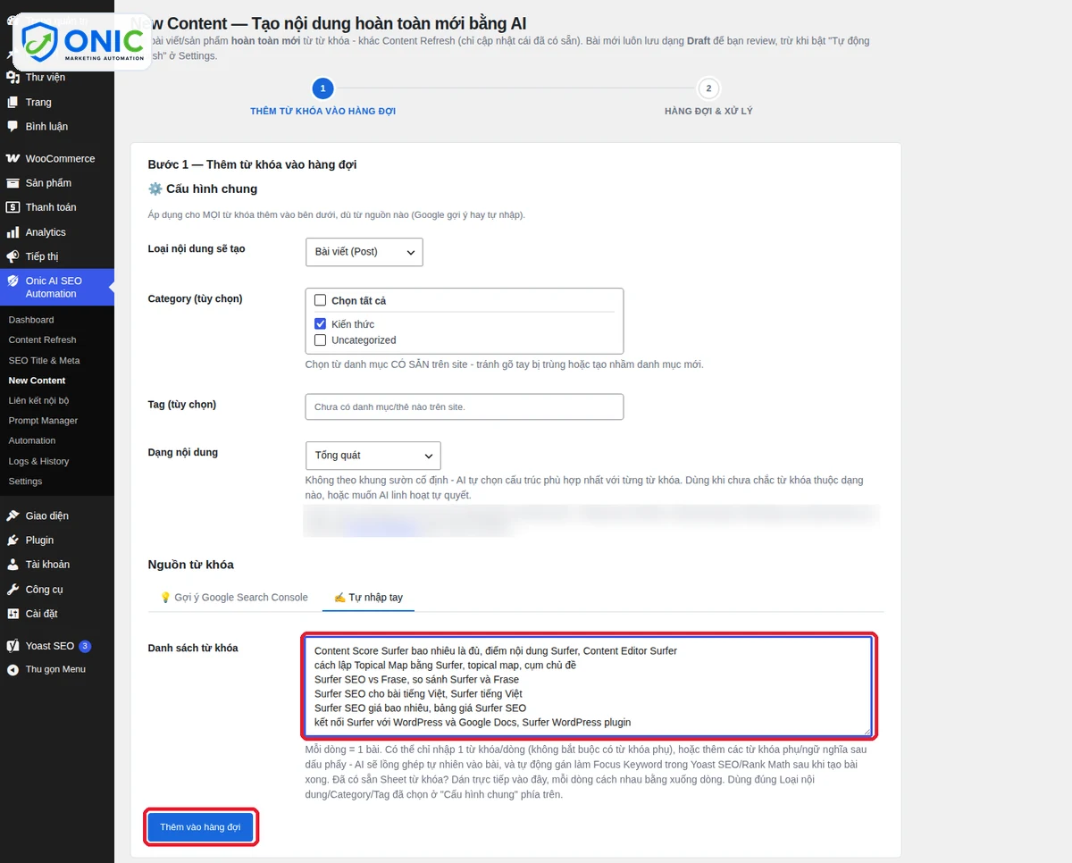Open the Settings submenu item
1072x863 pixels.
click(25, 481)
